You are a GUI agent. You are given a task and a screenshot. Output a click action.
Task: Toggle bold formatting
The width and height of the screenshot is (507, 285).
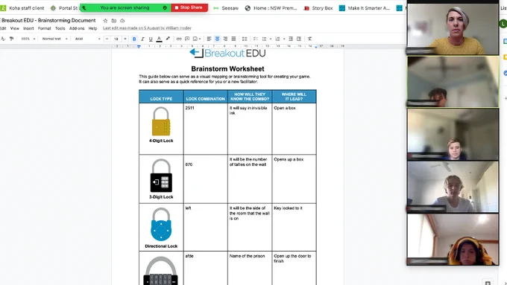coord(134,39)
